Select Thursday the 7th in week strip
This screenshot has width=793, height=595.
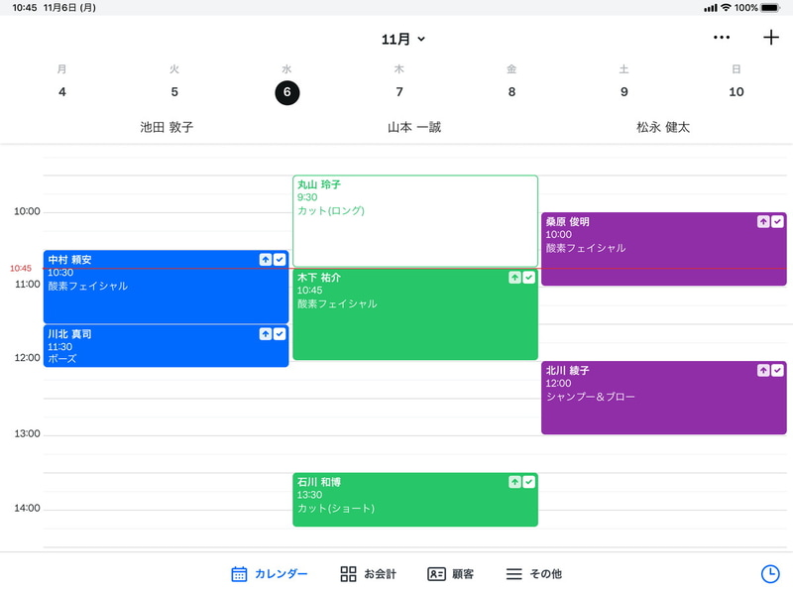(x=399, y=91)
